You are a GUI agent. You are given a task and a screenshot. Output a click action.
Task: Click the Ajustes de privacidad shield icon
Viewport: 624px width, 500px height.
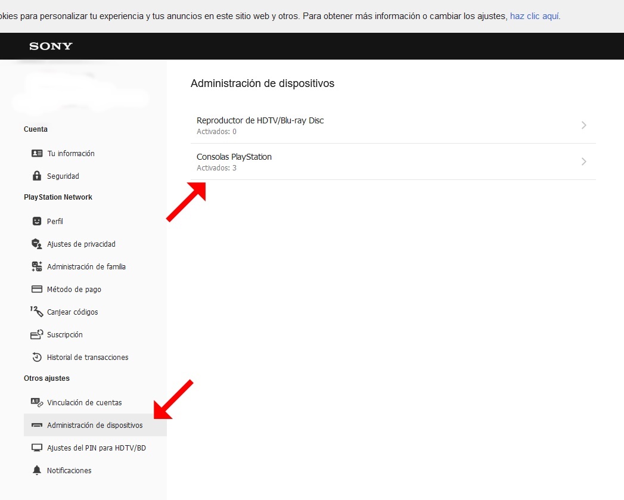pyautogui.click(x=36, y=244)
